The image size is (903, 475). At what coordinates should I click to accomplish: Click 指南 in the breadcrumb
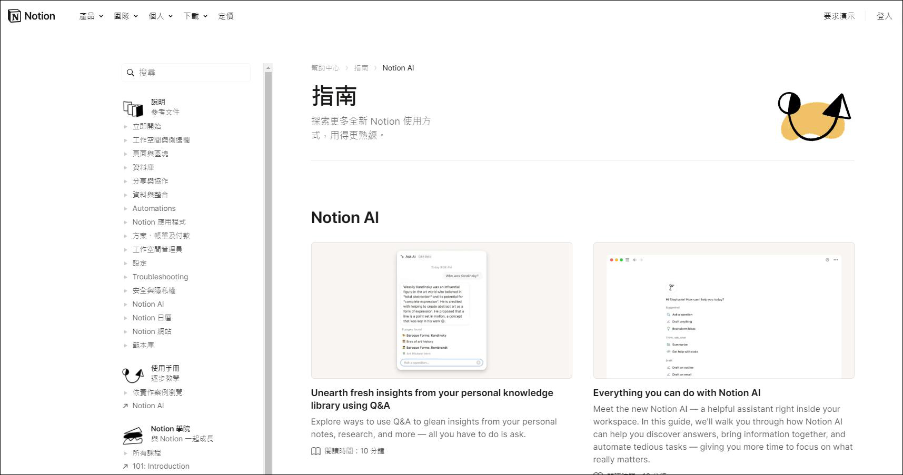pos(361,68)
